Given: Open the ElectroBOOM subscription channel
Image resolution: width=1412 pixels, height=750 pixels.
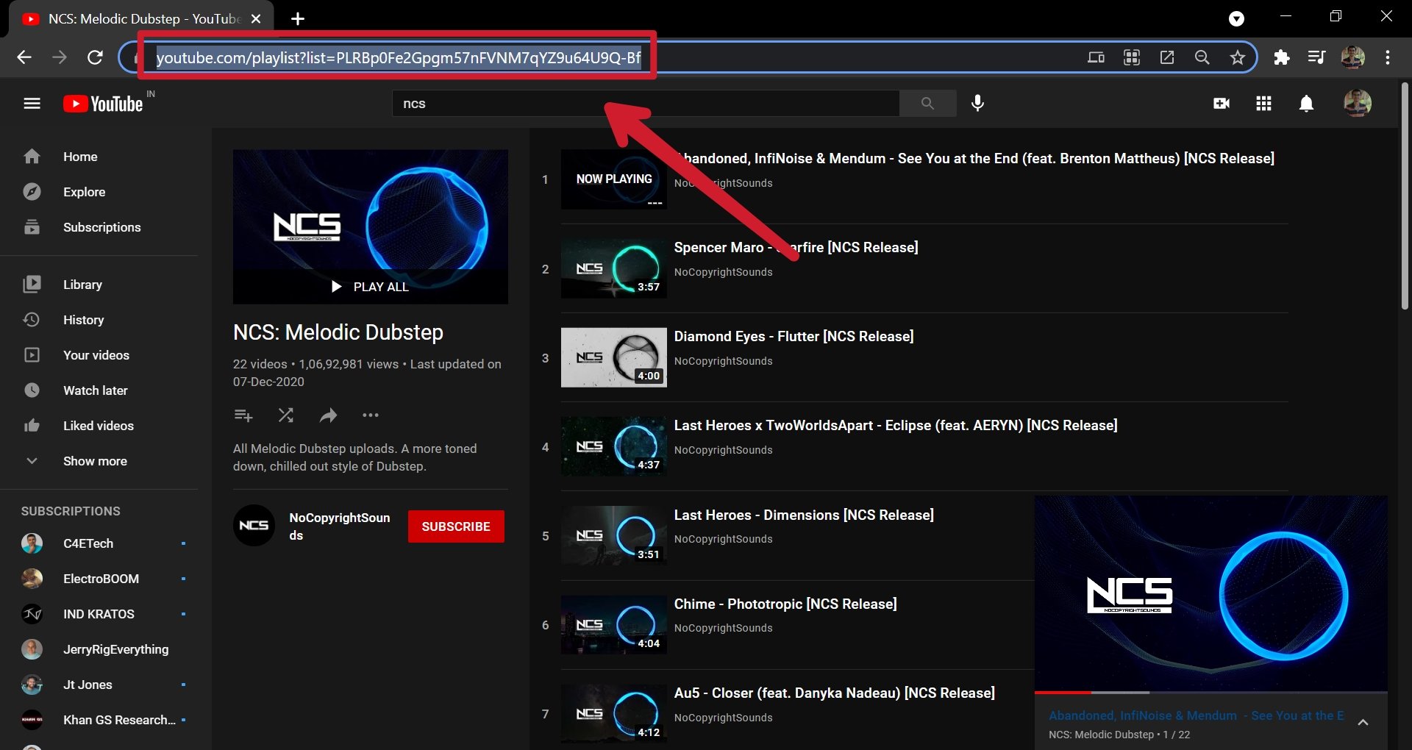Looking at the screenshot, I should coord(99,579).
